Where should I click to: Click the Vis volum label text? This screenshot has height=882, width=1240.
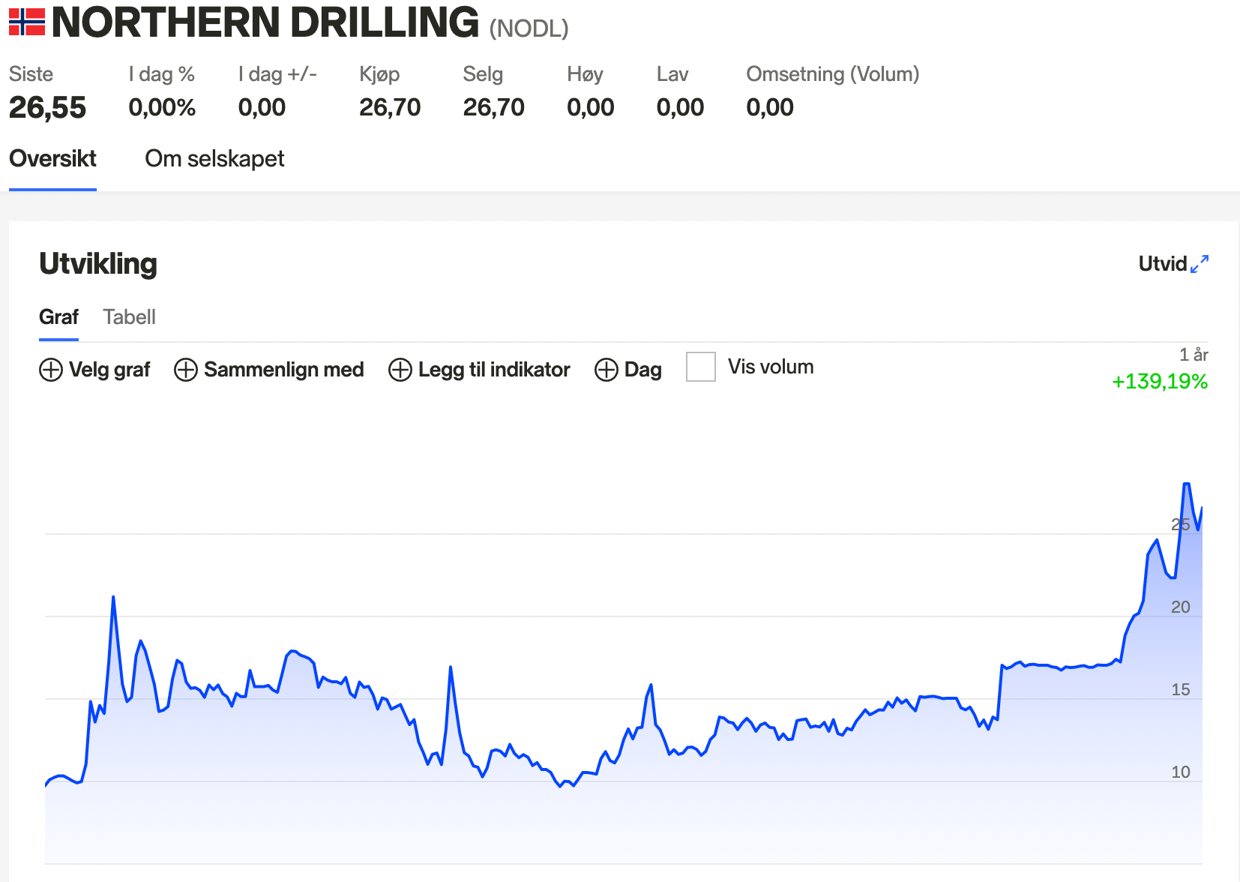click(771, 367)
